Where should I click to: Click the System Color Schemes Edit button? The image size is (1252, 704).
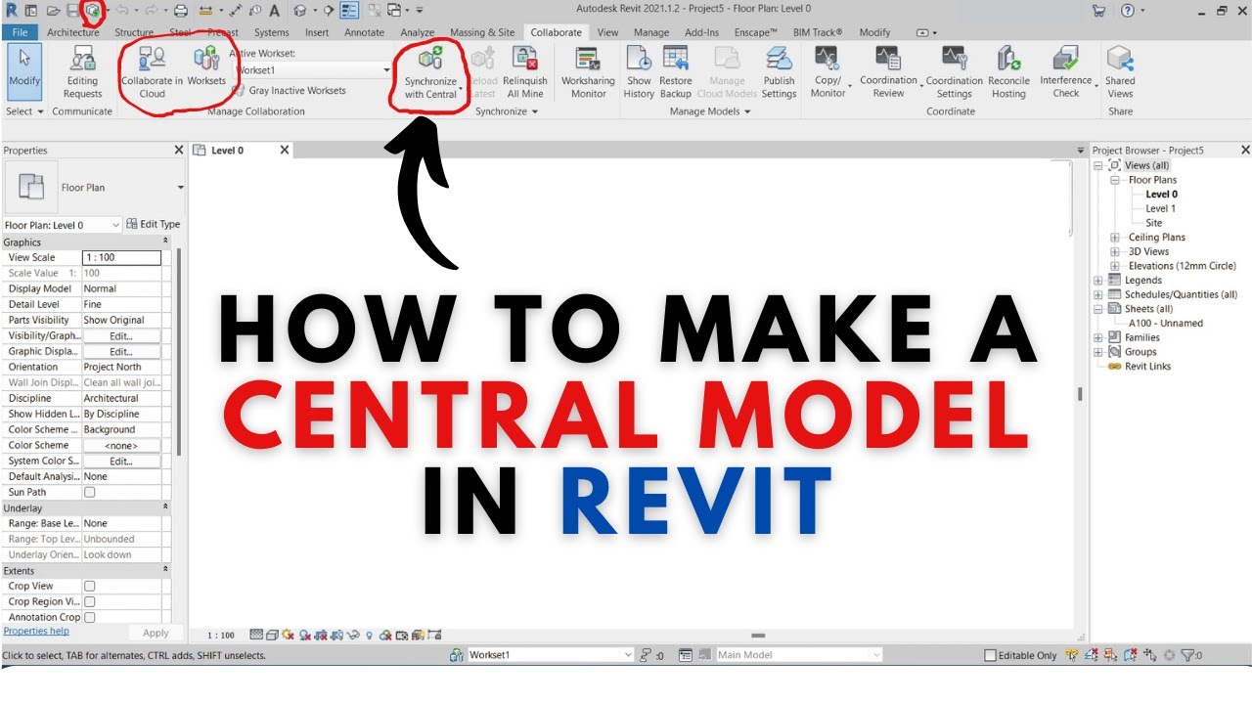coord(121,461)
